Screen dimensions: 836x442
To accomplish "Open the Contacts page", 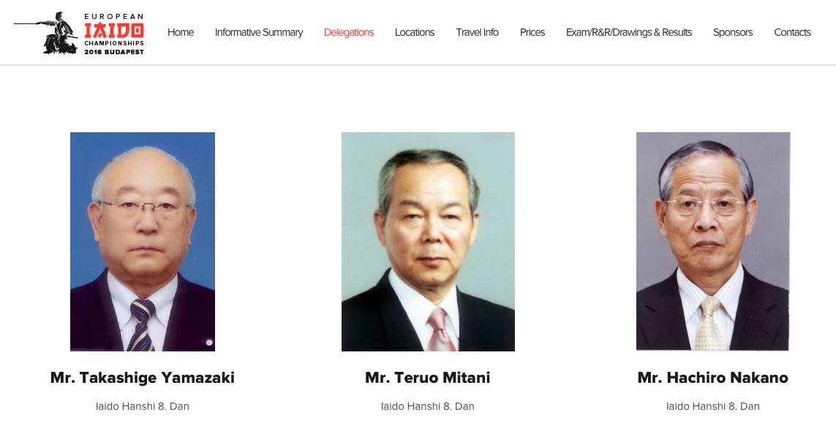I will tap(792, 32).
